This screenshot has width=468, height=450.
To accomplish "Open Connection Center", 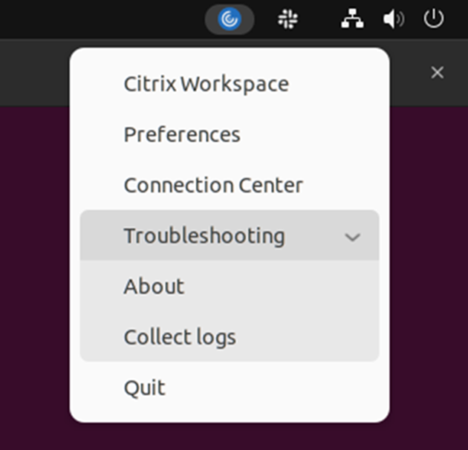I will pos(213,185).
